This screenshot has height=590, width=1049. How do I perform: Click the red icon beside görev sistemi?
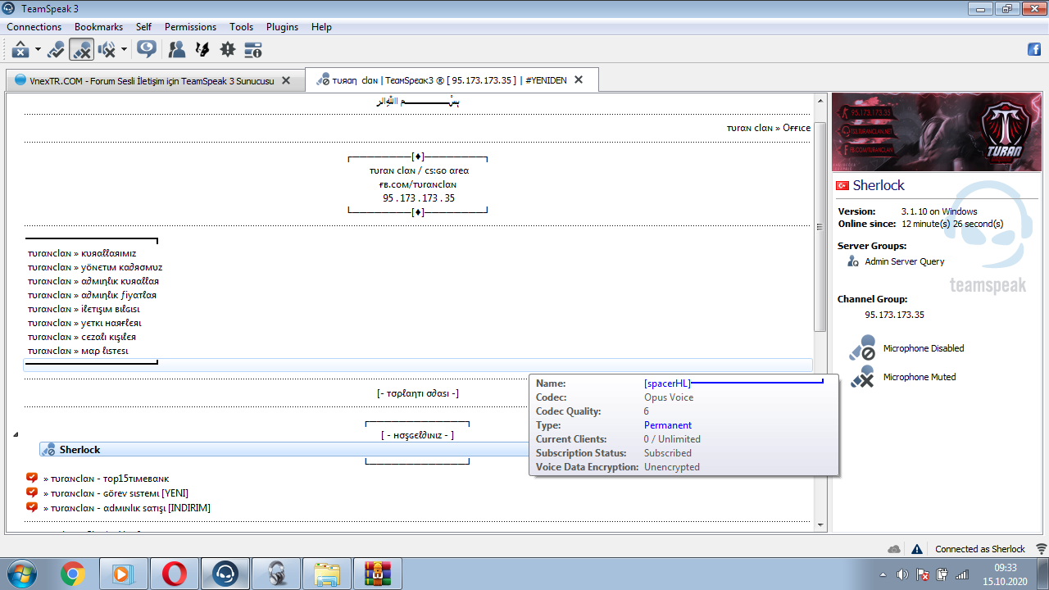pos(32,492)
